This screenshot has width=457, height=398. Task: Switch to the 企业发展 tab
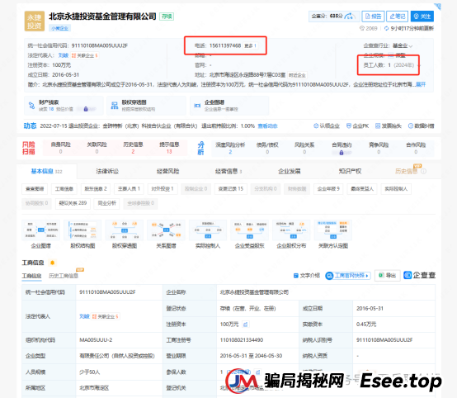point(289,171)
